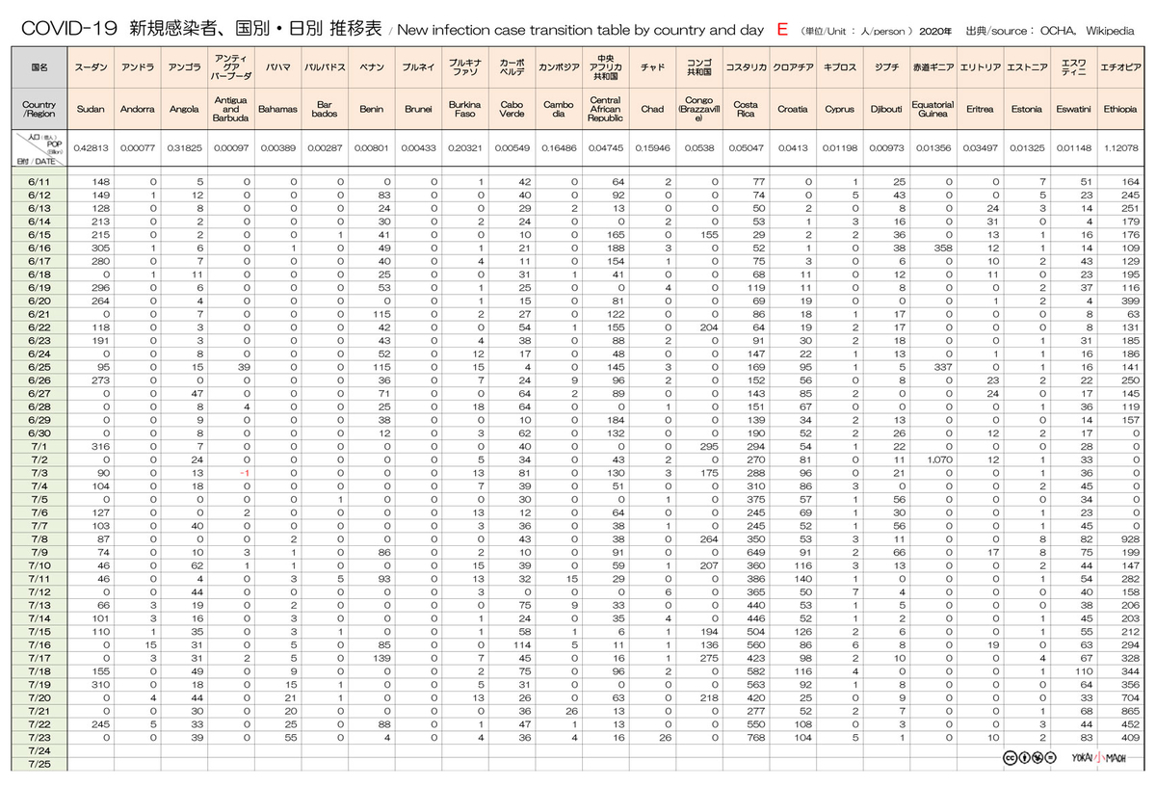
Task: Click the CC attribution person icon
Action: click(x=1022, y=757)
